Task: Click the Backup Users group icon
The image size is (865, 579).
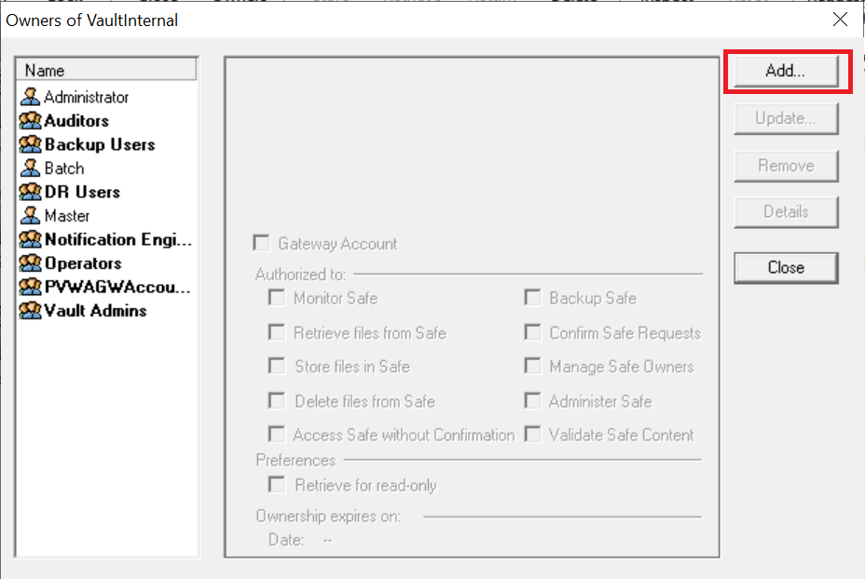Action: 30,144
